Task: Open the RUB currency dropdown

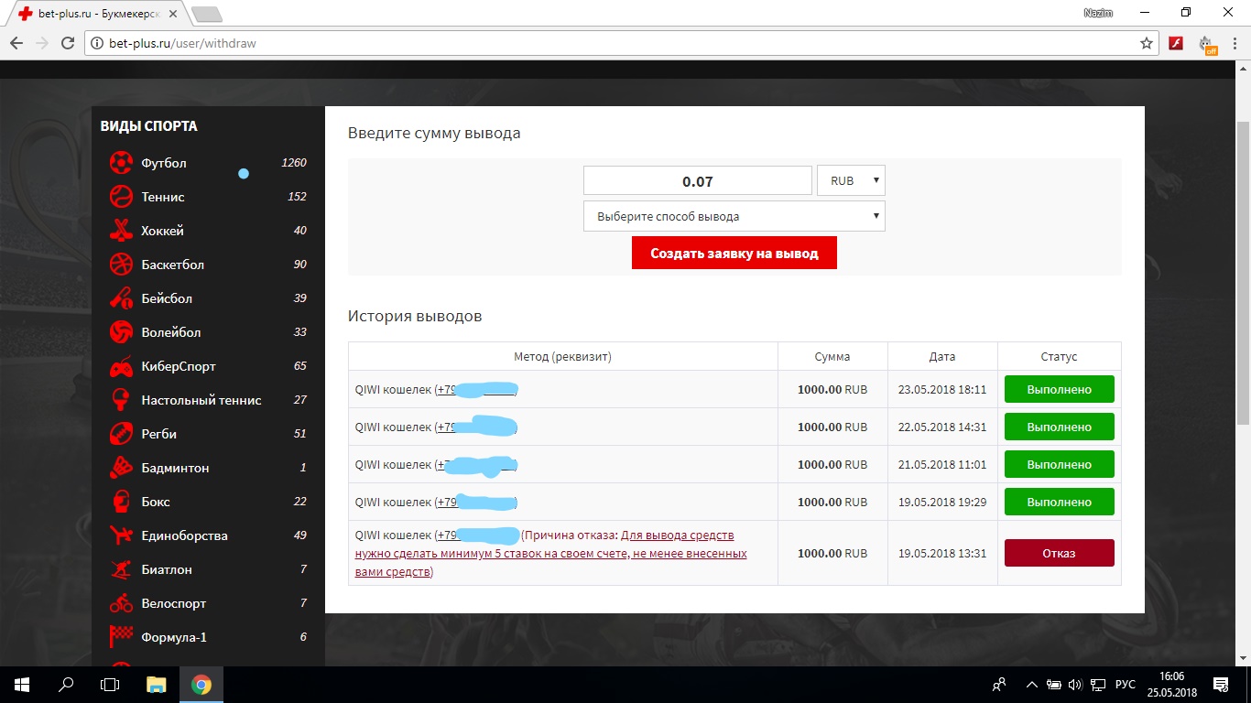Action: 851,180
